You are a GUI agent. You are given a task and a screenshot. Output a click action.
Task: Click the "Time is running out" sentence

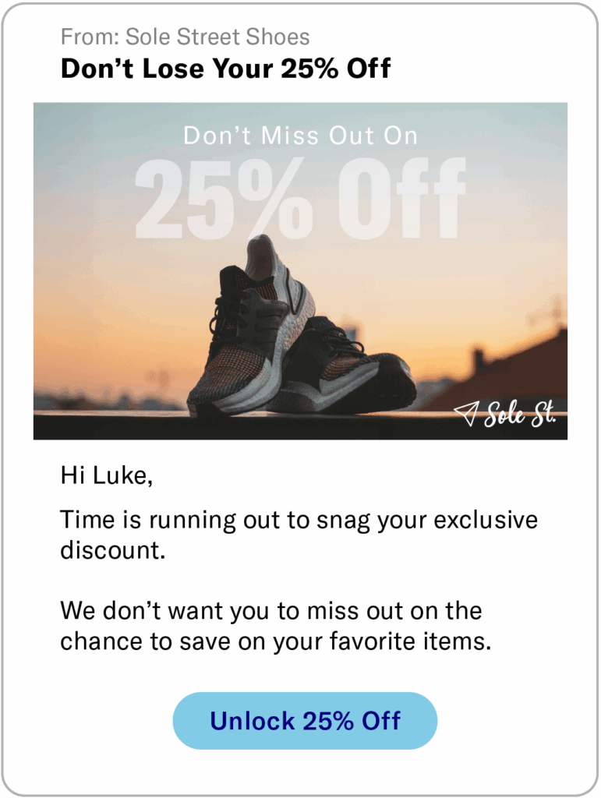pos(299,520)
